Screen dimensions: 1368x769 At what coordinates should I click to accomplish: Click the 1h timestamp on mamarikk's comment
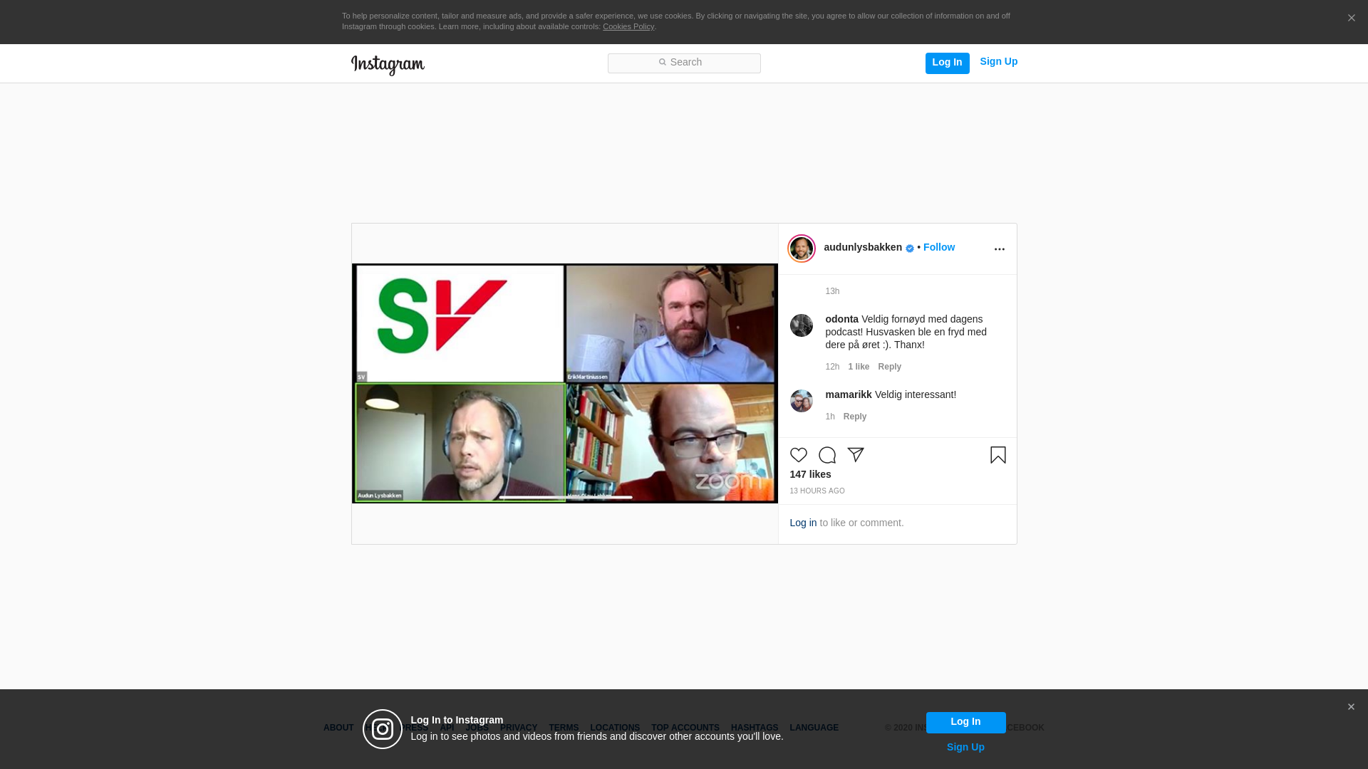pos(830,417)
